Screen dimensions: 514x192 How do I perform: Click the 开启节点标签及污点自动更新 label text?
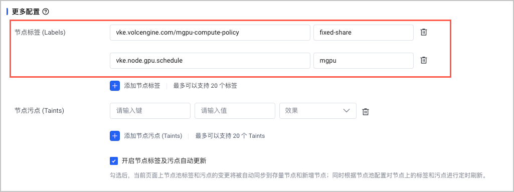[x=164, y=161]
